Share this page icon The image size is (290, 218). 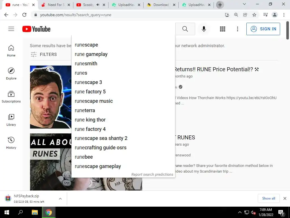245,15
